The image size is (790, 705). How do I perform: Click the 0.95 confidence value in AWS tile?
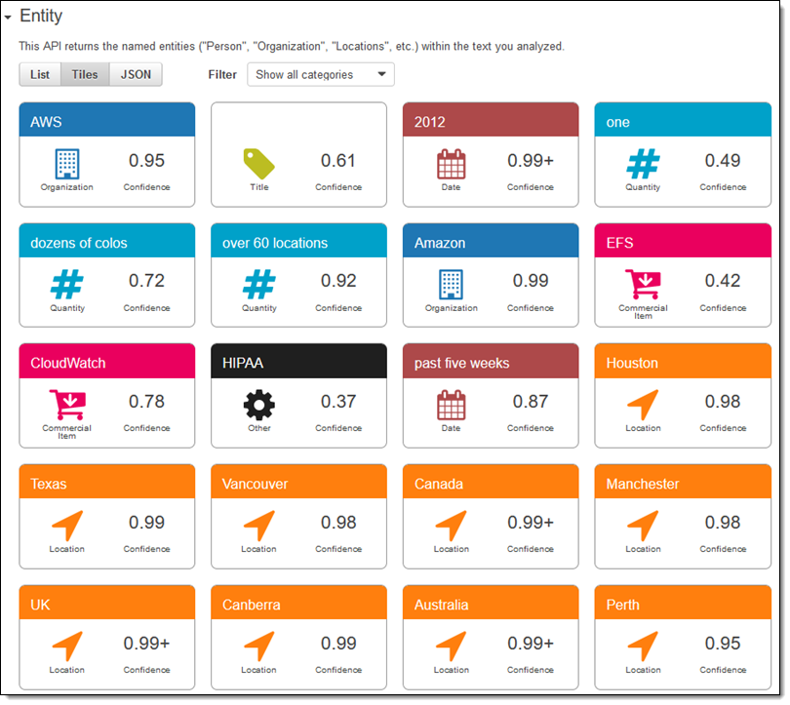146,161
